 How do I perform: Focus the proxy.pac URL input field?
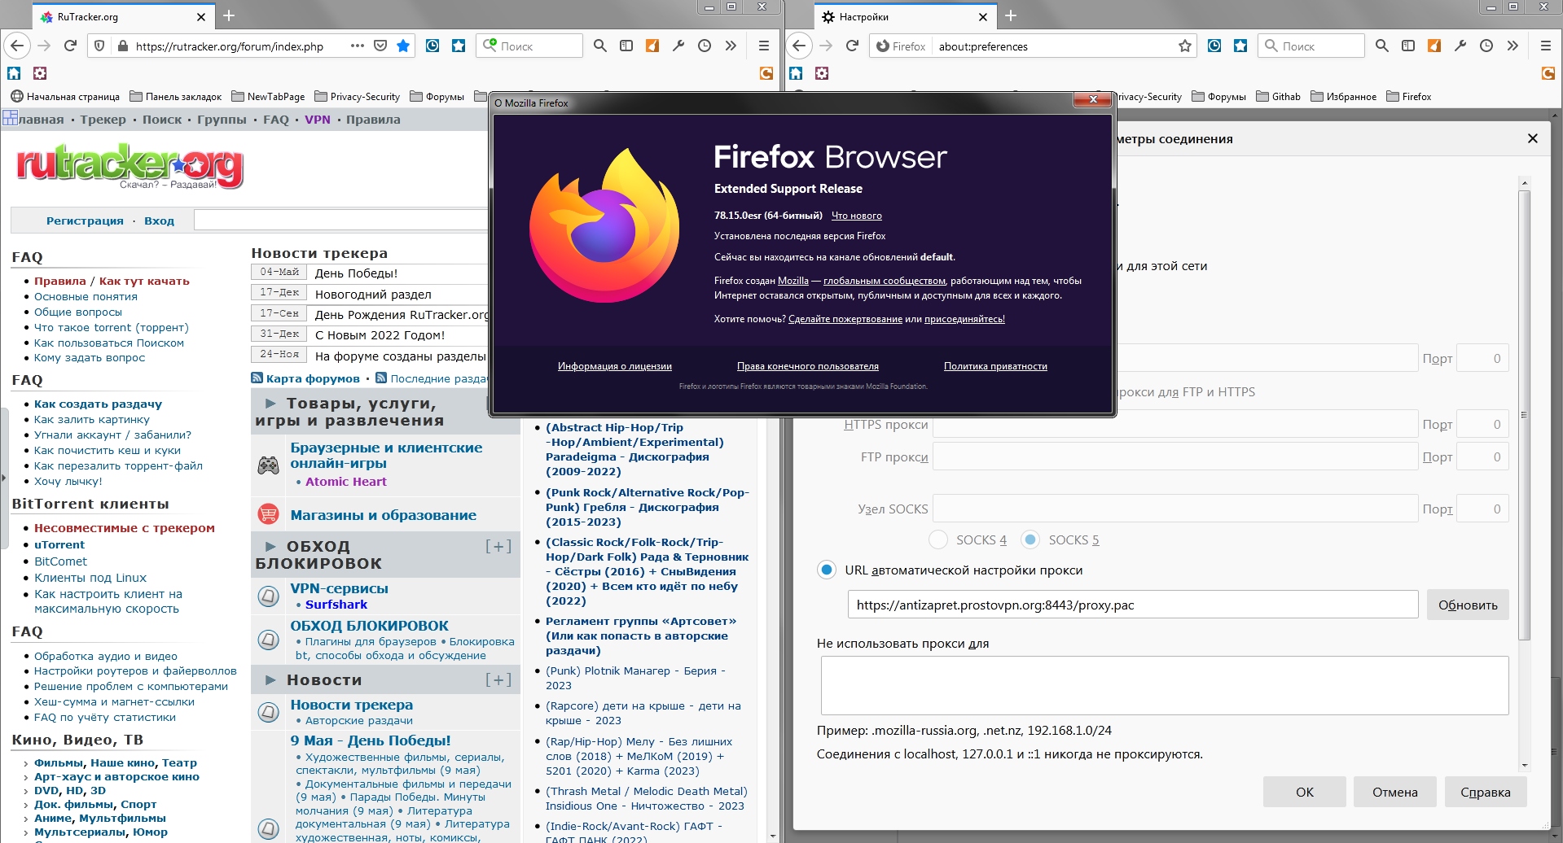click(1133, 605)
